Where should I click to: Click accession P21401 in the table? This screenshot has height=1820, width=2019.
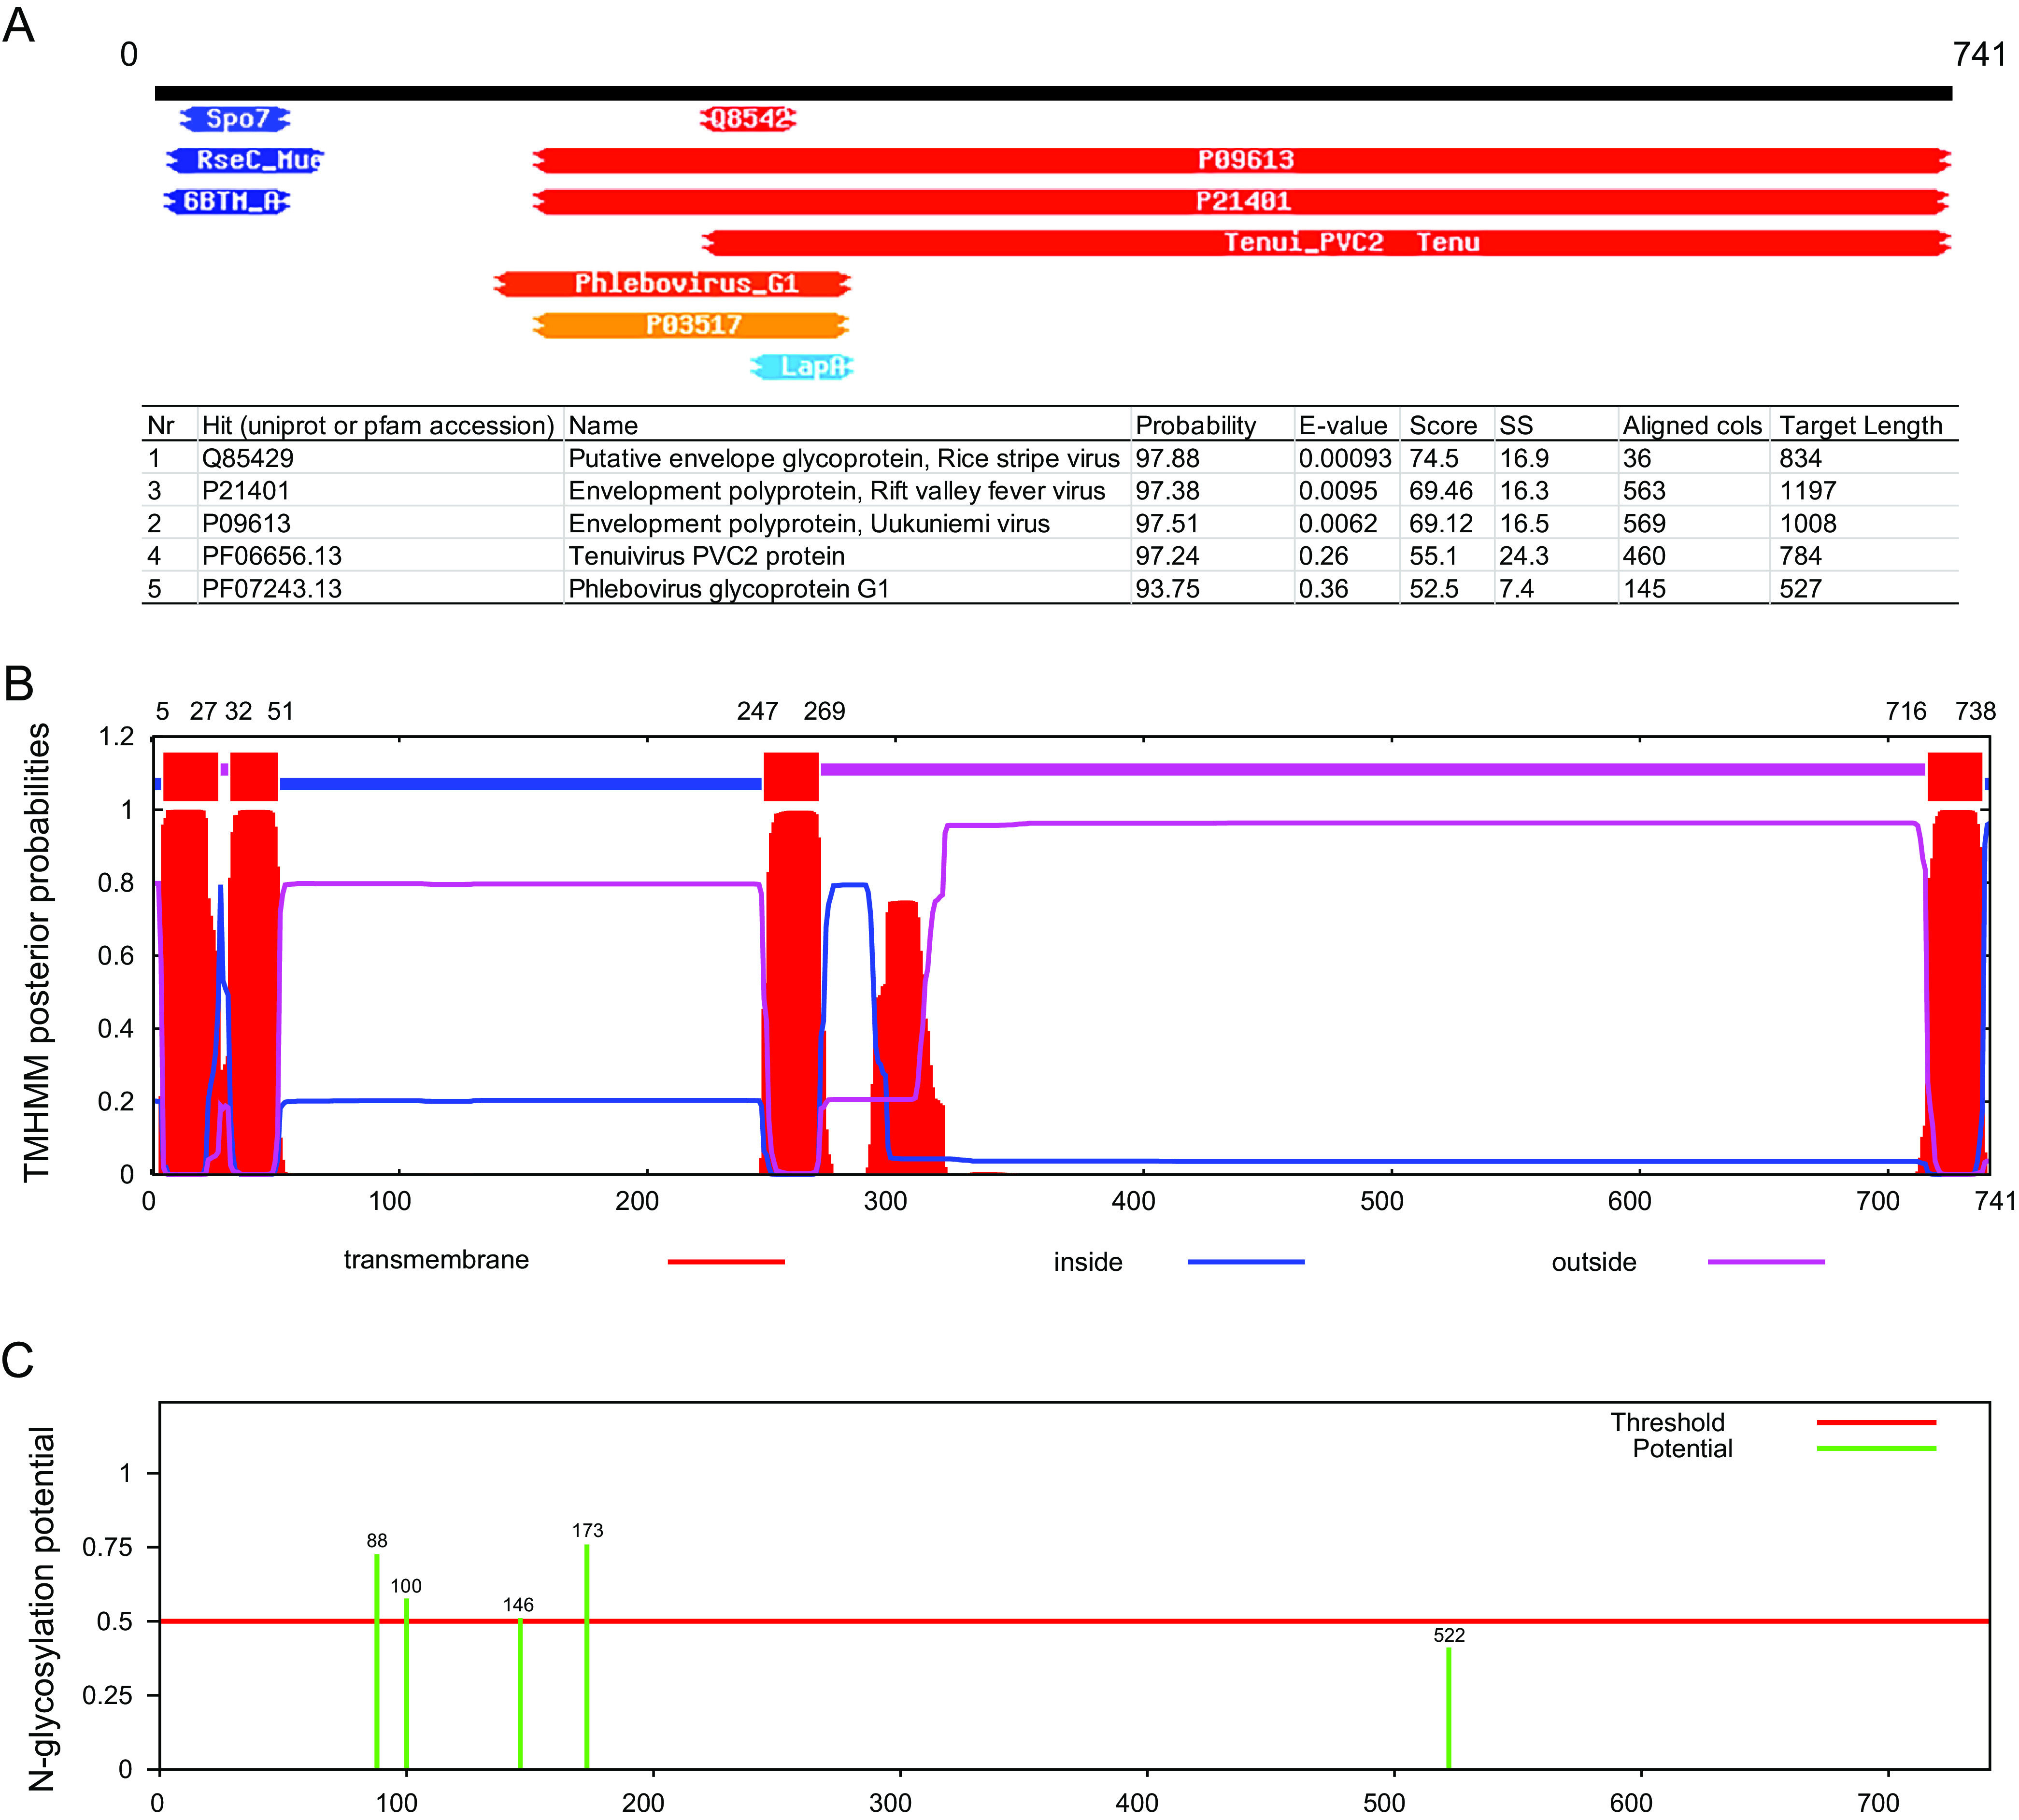pyautogui.click(x=246, y=491)
